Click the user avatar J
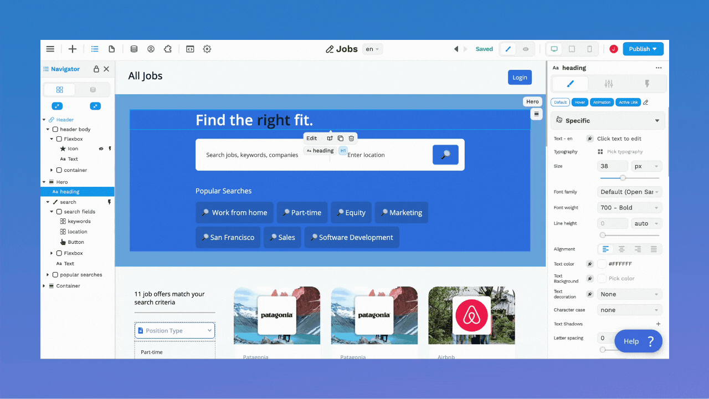 tap(613, 49)
